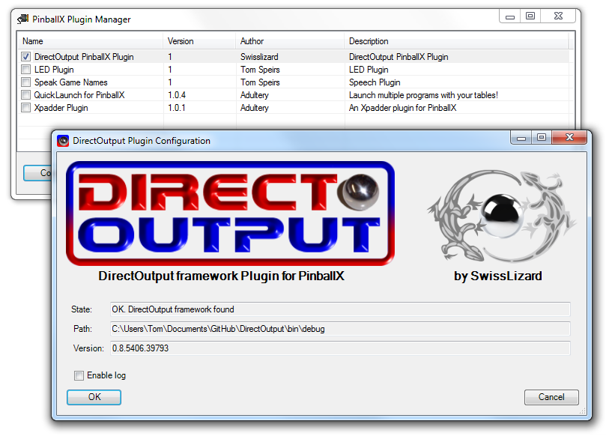
Task: Close the PinballX Plugin Manager window
Action: click(558, 16)
